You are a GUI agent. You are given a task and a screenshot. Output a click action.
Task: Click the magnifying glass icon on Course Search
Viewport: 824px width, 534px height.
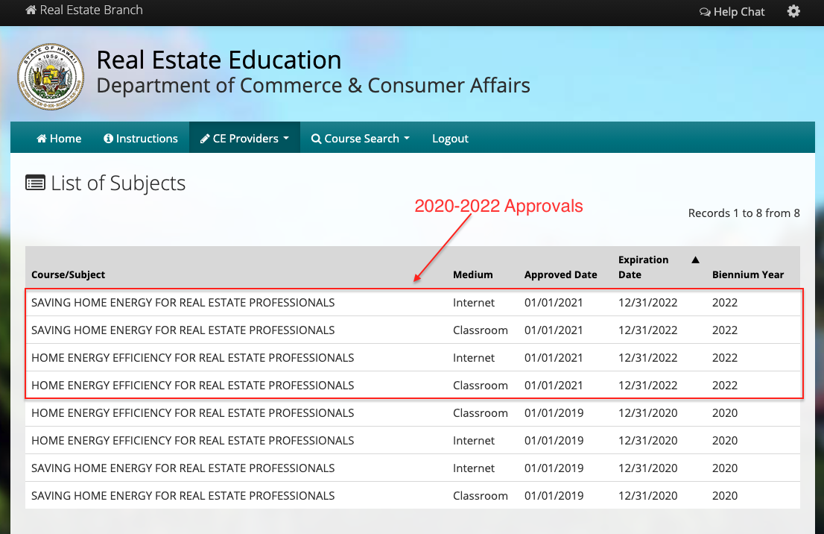(317, 138)
